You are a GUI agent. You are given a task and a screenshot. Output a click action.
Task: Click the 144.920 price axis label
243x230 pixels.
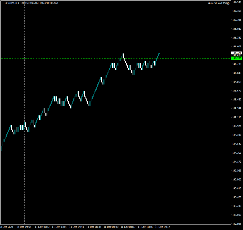point(237,126)
